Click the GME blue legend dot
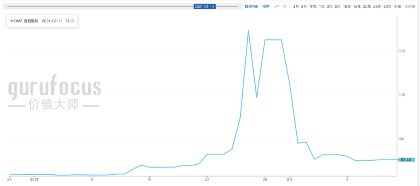 [x=12, y=21]
